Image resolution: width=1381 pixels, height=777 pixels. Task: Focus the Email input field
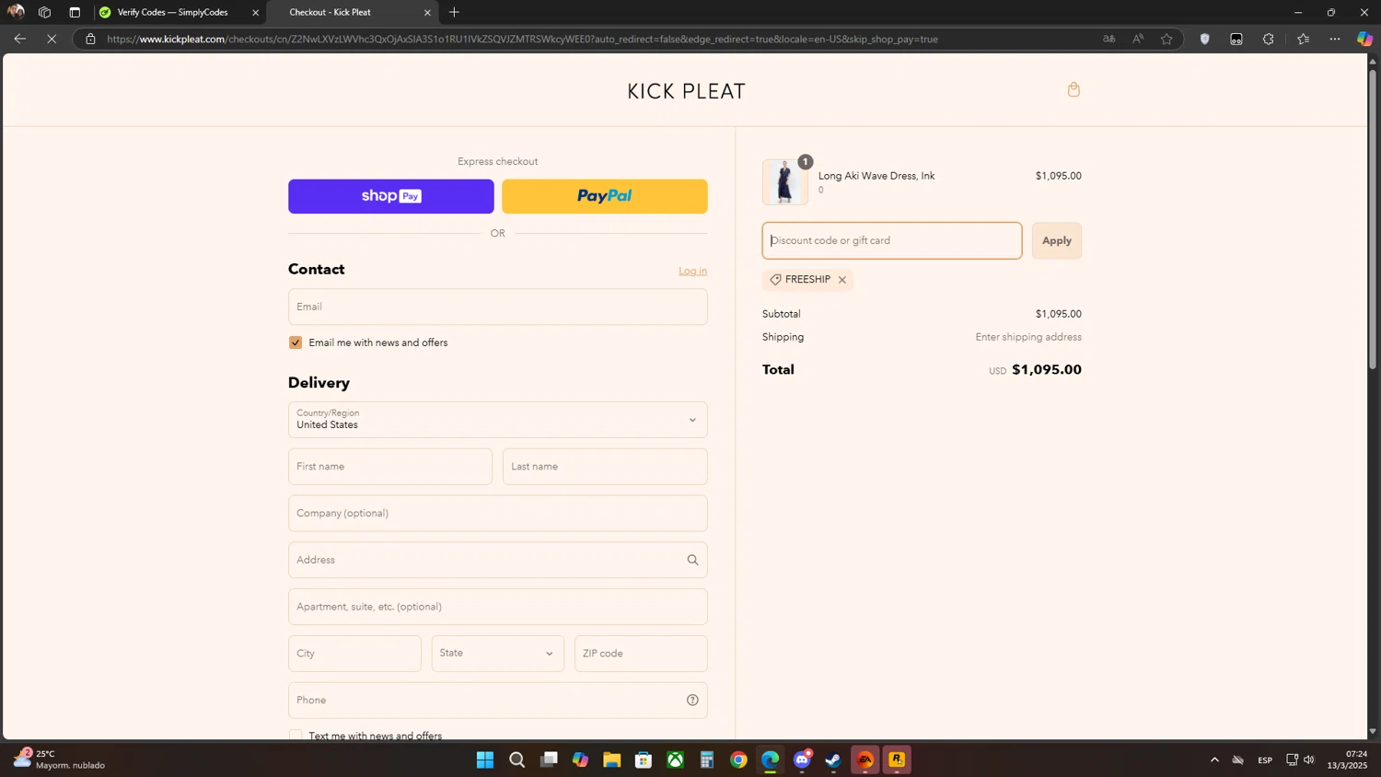click(x=498, y=307)
